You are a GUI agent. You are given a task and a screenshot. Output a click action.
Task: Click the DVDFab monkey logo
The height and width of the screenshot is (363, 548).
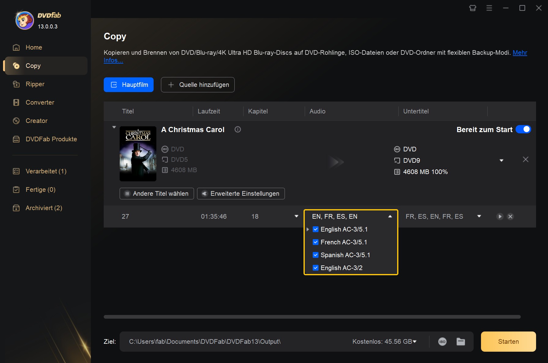tap(25, 20)
